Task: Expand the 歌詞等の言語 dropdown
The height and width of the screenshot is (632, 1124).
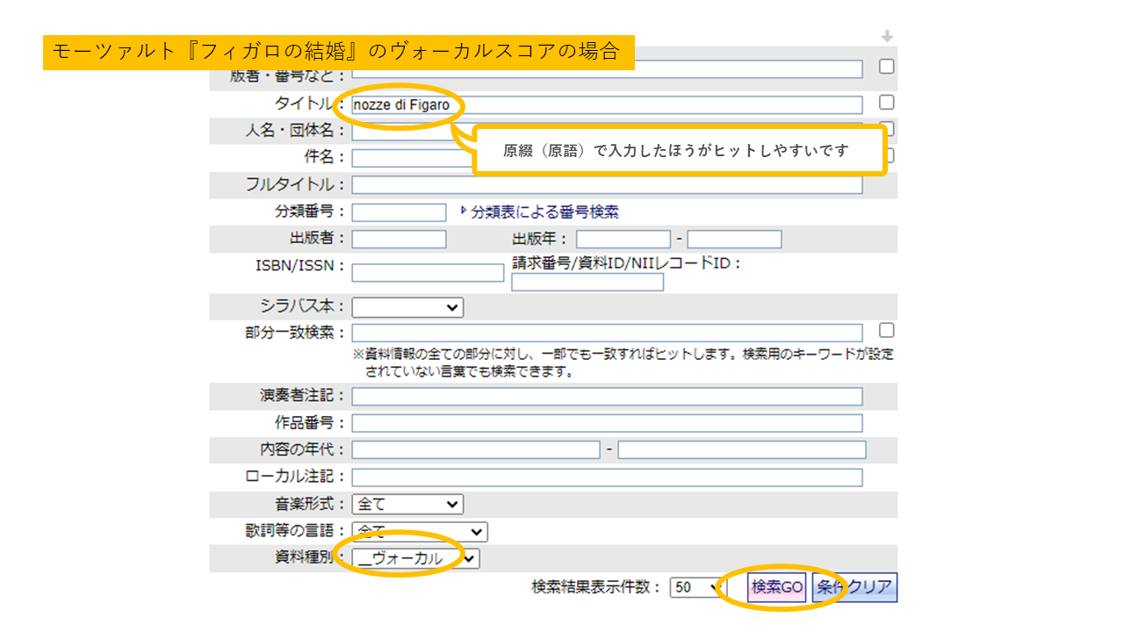Action: click(x=420, y=532)
